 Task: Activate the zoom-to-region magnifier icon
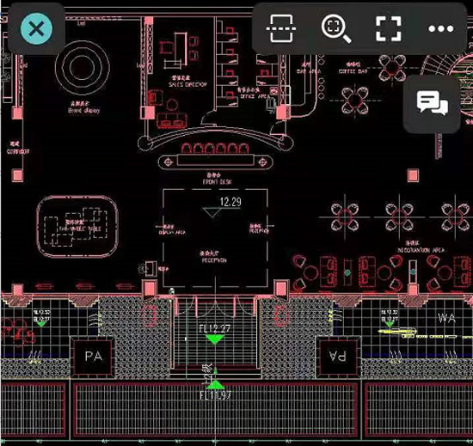pyautogui.click(x=335, y=29)
